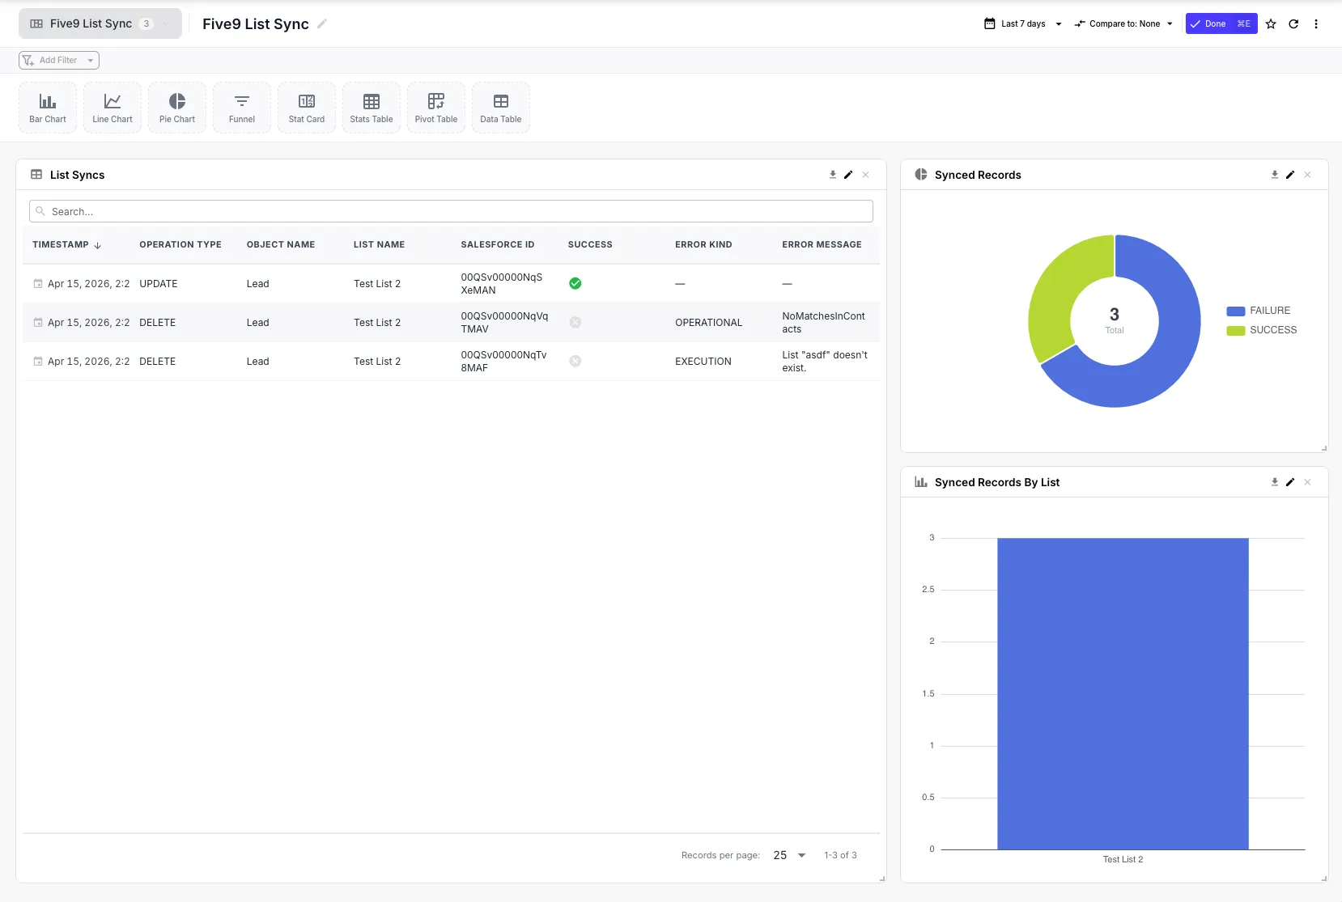Click the EXECUTION error kind cell

703,361
